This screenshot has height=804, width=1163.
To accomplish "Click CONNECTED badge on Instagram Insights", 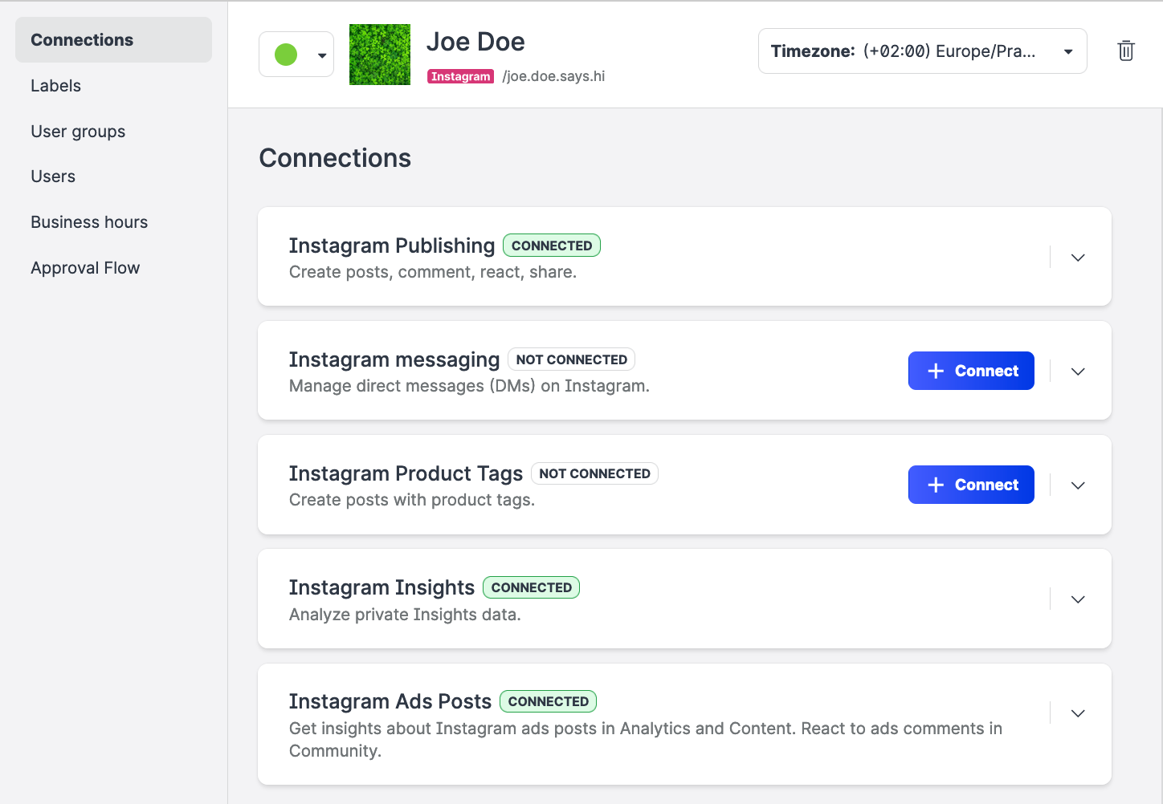I will (x=532, y=587).
